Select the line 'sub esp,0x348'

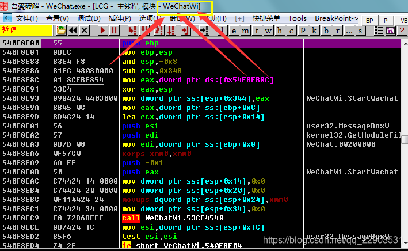tap(152, 71)
